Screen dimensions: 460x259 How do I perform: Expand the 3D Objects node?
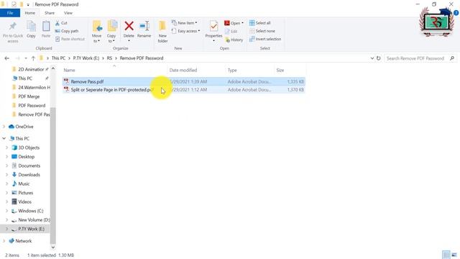[x=7, y=147]
